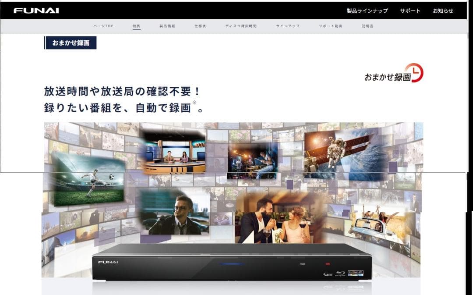The height and width of the screenshot is (295, 473).
Task: Click the FUNAI logo in header
Action: [36, 11]
